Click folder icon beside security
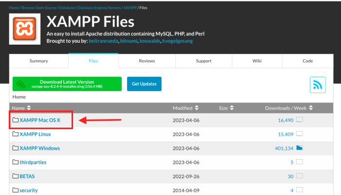 point(16,190)
